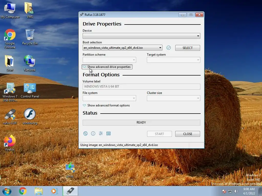Click the SELECT button
Viewport: 262px width, 196px height.
point(188,48)
